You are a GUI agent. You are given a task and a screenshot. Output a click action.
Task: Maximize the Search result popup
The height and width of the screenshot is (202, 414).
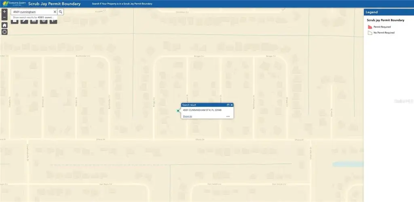(228, 105)
